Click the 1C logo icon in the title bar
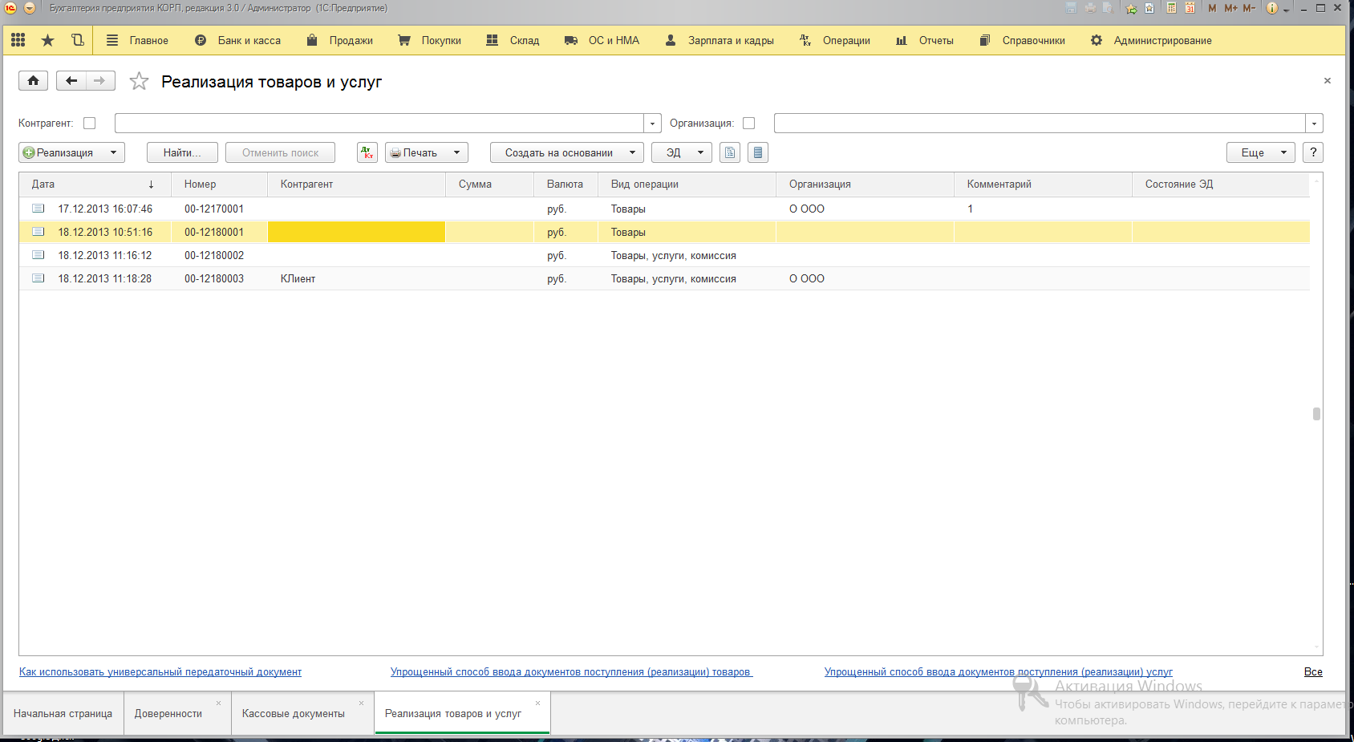The image size is (1354, 742). tap(10, 8)
